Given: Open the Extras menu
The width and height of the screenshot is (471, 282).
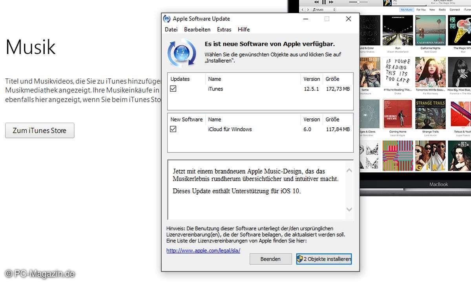Looking at the screenshot, I should coord(224,29).
